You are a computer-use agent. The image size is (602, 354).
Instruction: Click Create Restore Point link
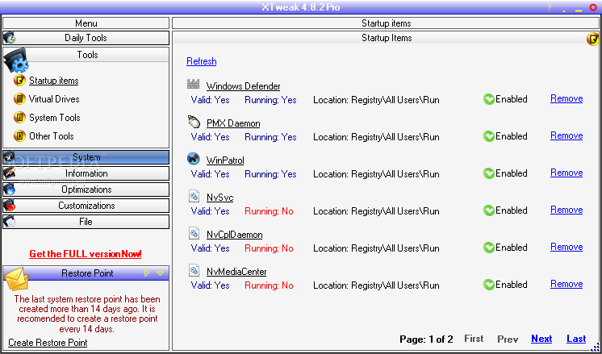tap(48, 343)
